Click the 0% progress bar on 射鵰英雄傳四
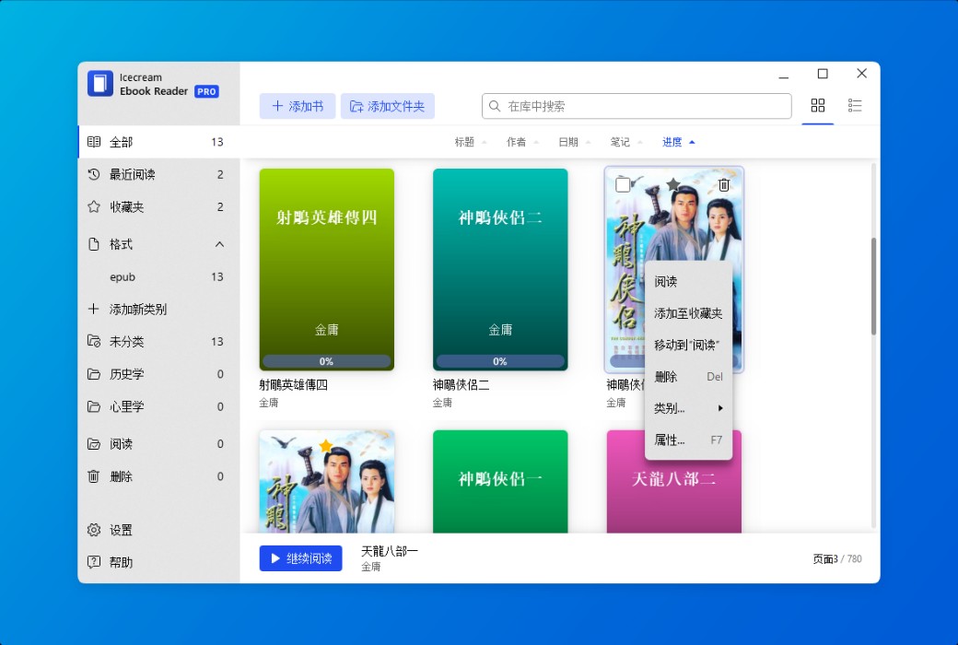 [x=327, y=361]
